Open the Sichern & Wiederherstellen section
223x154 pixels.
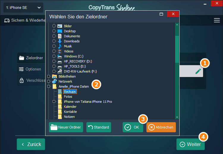[x=25, y=20]
